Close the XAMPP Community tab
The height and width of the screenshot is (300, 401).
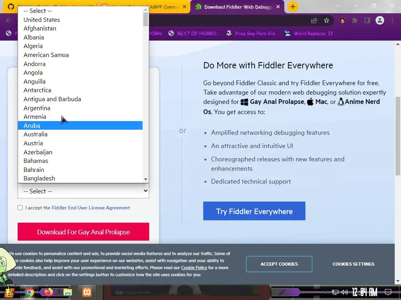pos(184,7)
